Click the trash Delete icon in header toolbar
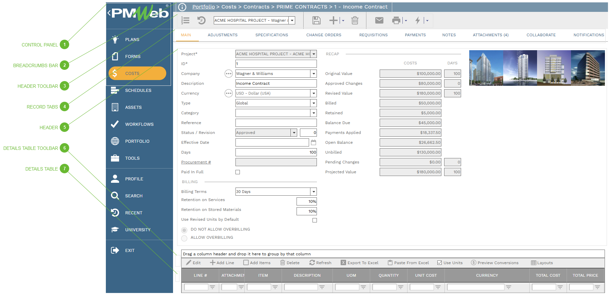609x294 pixels. point(355,20)
